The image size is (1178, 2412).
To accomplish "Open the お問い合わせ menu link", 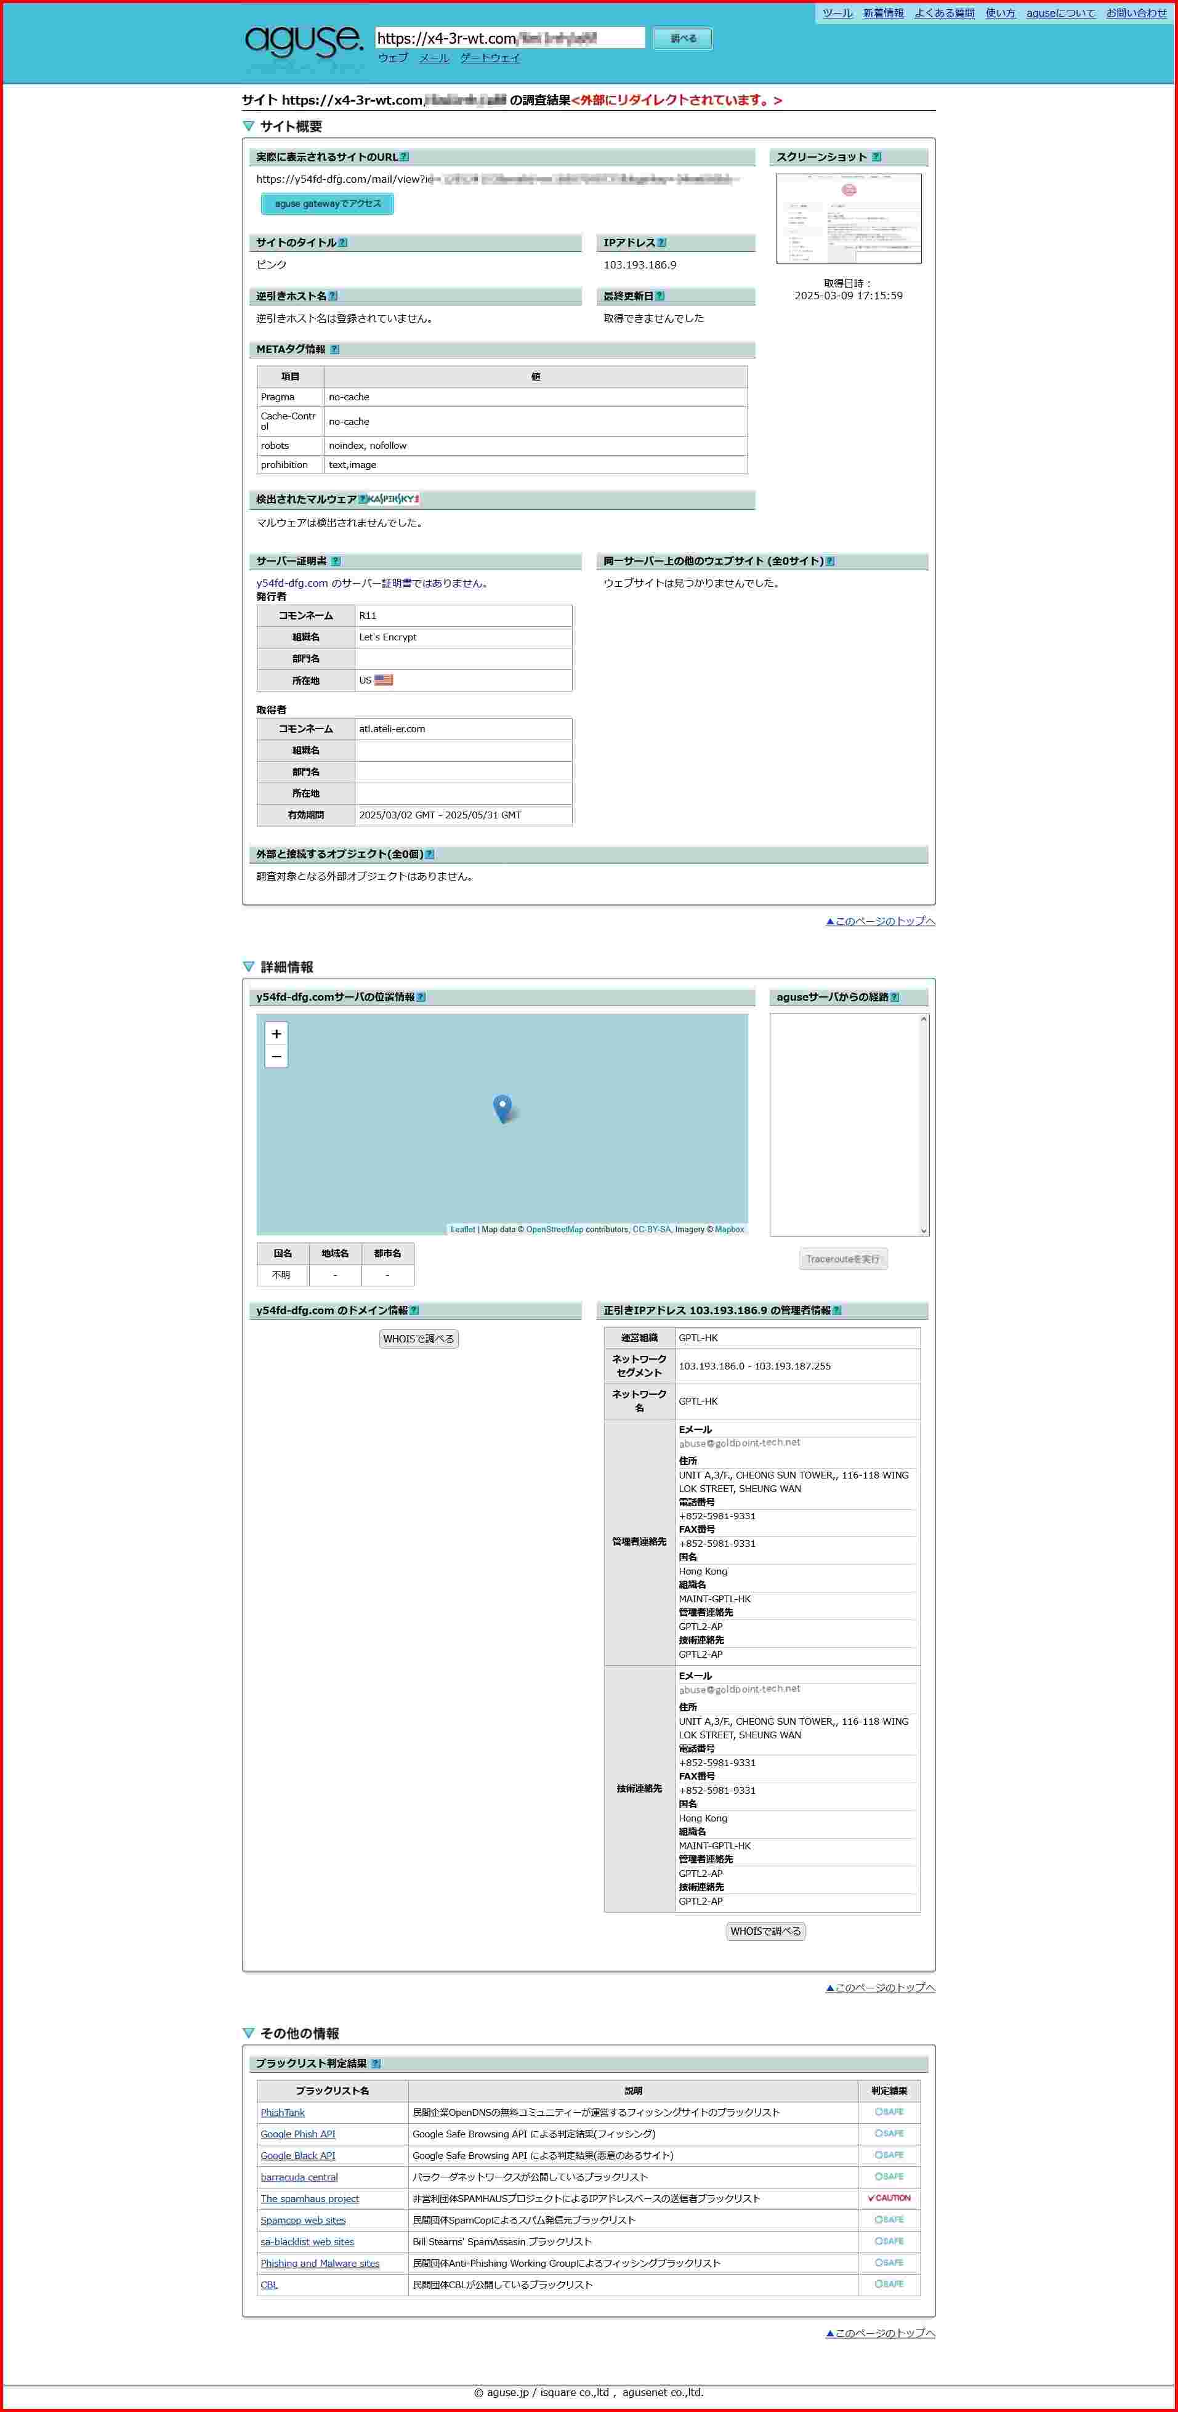I will point(1136,13).
